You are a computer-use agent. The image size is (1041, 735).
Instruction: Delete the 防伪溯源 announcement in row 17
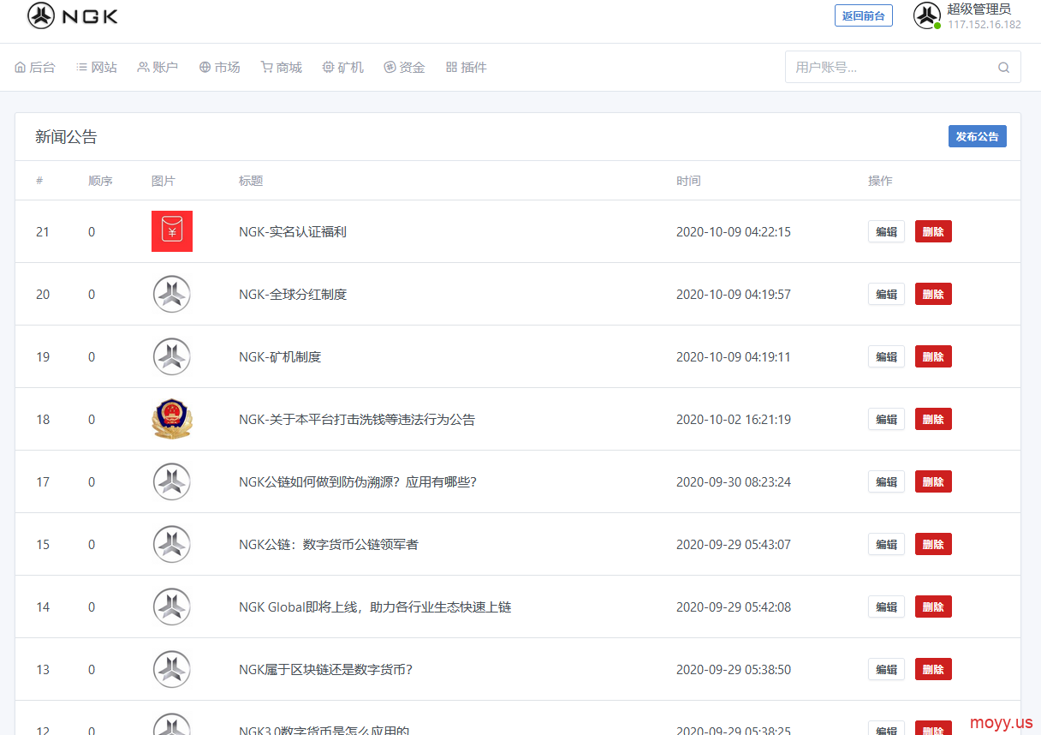[933, 481]
